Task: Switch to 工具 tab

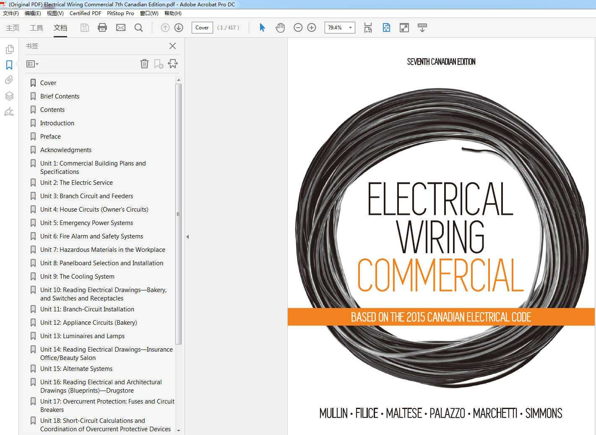Action: pyautogui.click(x=36, y=28)
